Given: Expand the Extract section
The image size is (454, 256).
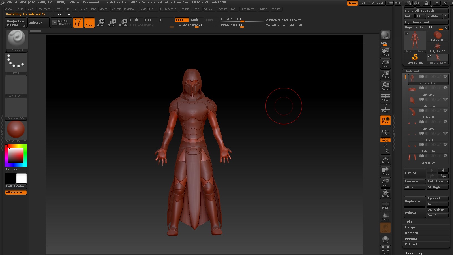Looking at the screenshot, I should (x=412, y=245).
